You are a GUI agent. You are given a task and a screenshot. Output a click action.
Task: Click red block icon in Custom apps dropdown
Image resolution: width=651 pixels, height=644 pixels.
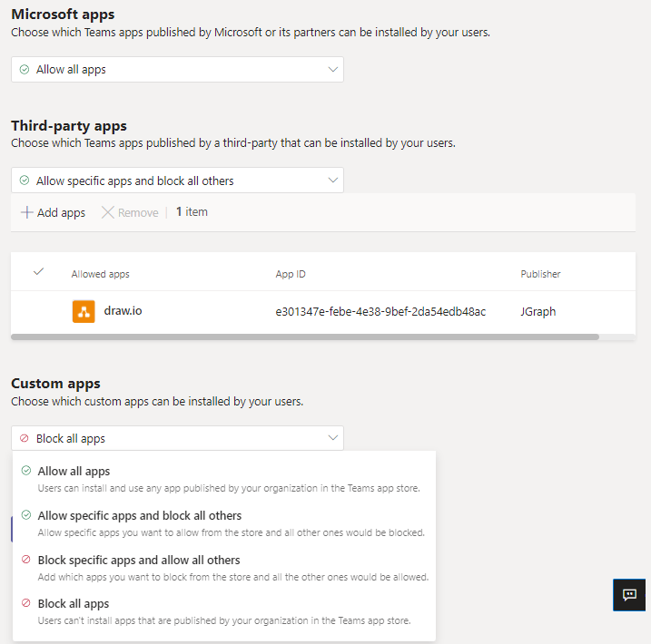pos(25,439)
